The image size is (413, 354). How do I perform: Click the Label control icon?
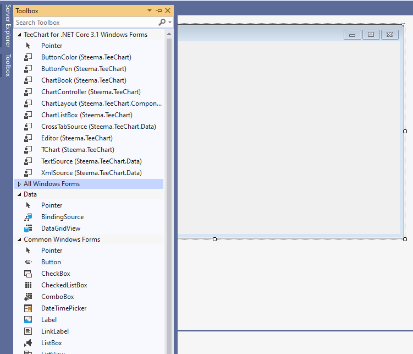tap(28, 320)
